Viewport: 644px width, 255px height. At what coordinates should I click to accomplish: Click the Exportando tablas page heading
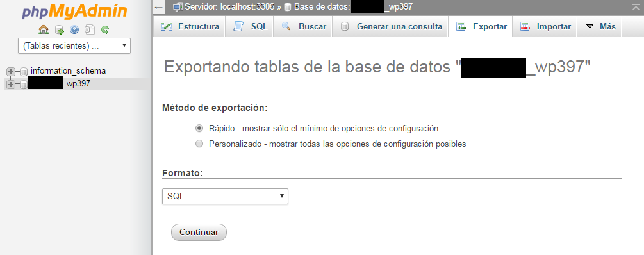377,67
